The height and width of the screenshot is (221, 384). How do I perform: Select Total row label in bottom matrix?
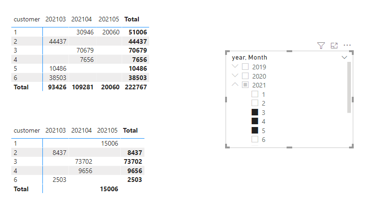[21, 189]
